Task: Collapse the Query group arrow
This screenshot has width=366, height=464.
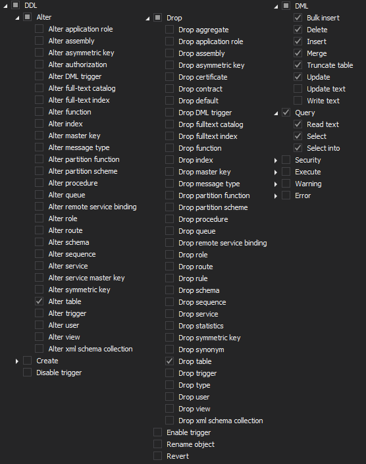Action: point(276,113)
